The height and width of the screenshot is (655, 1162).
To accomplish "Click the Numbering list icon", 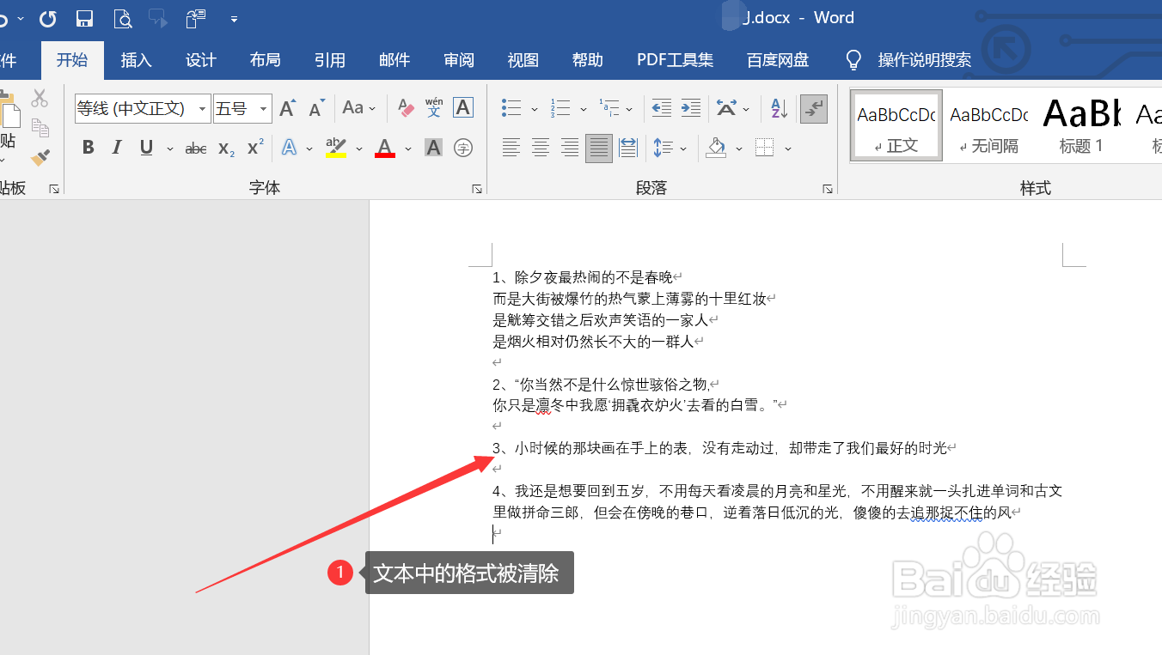I will (x=560, y=108).
